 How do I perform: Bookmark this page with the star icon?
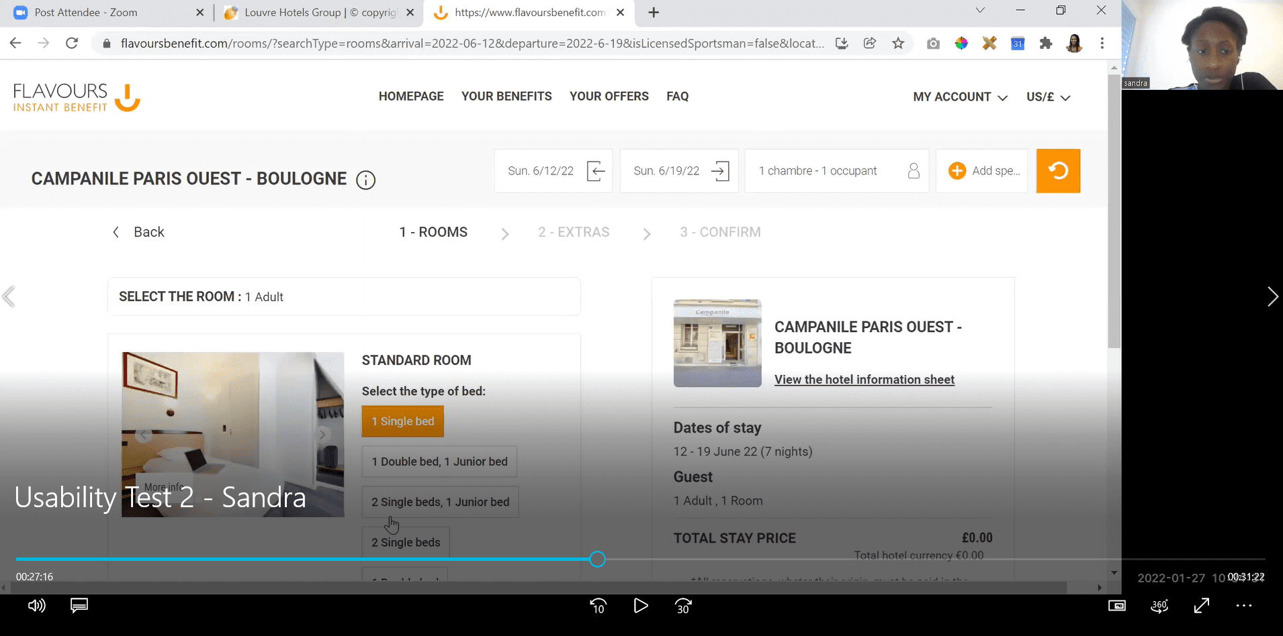pos(898,43)
